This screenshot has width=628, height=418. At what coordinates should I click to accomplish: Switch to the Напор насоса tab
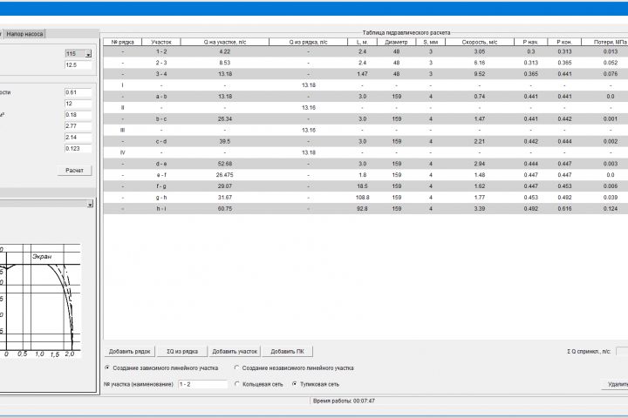click(24, 34)
